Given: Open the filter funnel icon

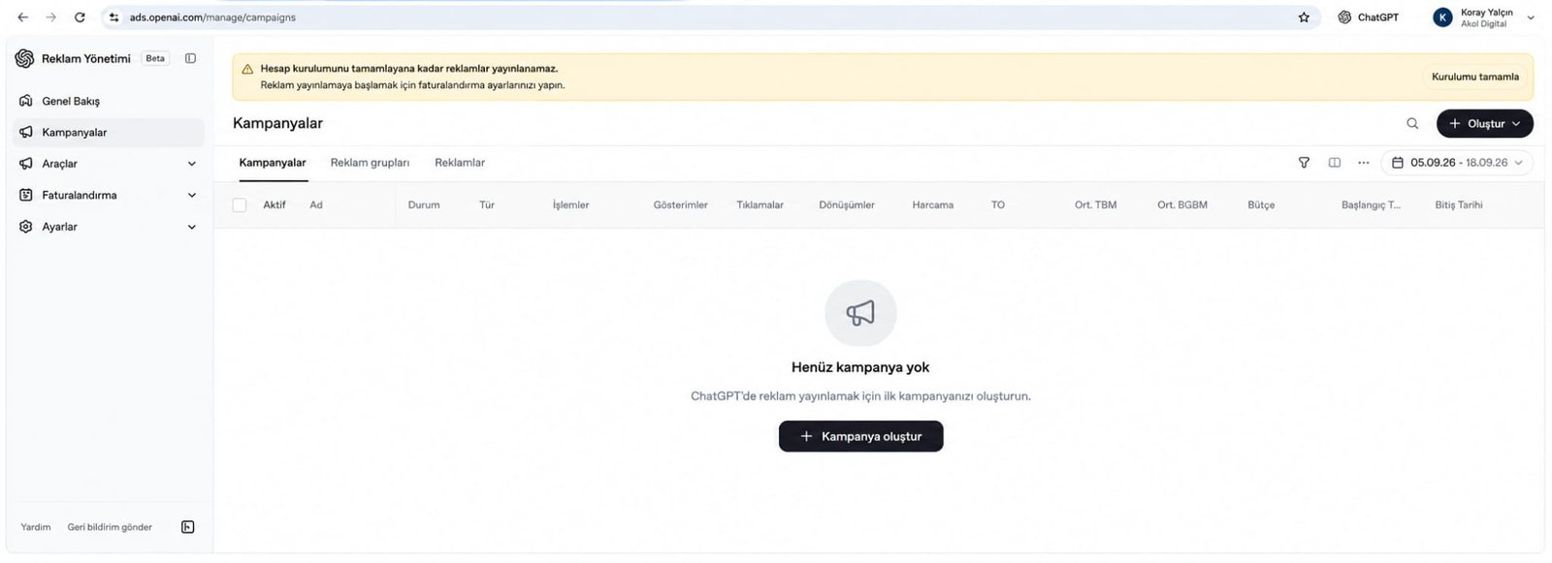Looking at the screenshot, I should tap(1304, 163).
